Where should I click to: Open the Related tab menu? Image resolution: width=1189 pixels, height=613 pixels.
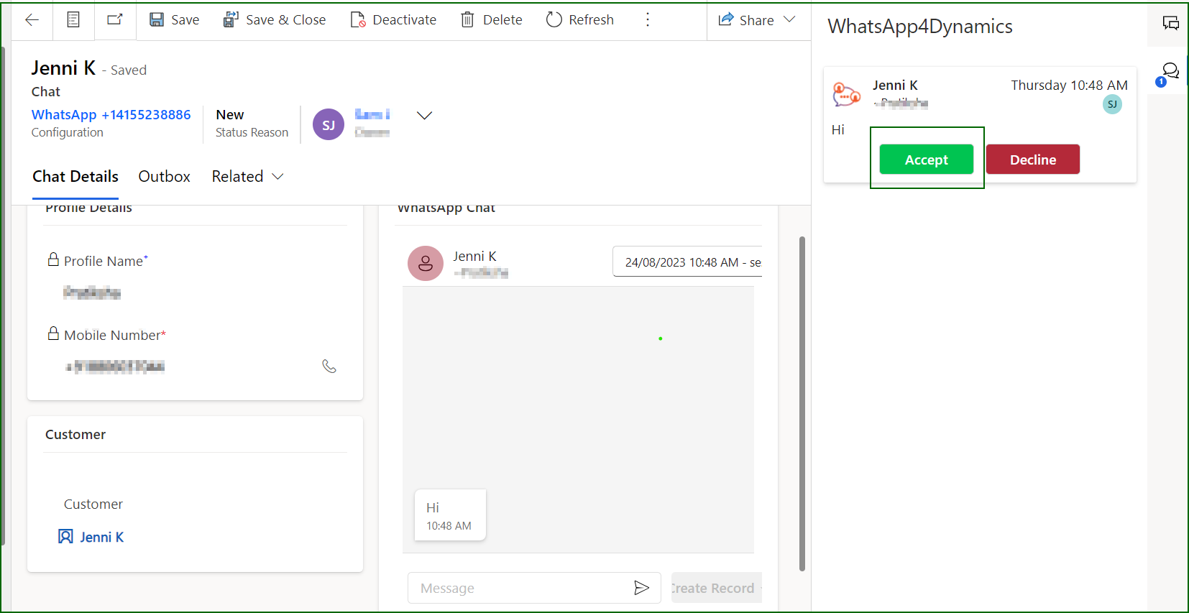[x=248, y=177]
